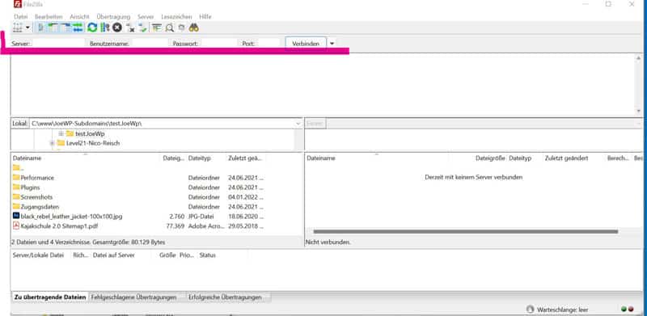647x316 pixels.
Task: Open the Bearbeiten menu
Action: 49,17
